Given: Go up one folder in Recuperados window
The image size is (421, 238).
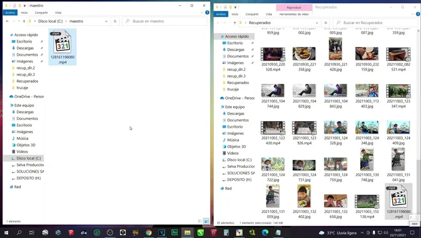Looking at the screenshot, I should pyautogui.click(x=235, y=23).
